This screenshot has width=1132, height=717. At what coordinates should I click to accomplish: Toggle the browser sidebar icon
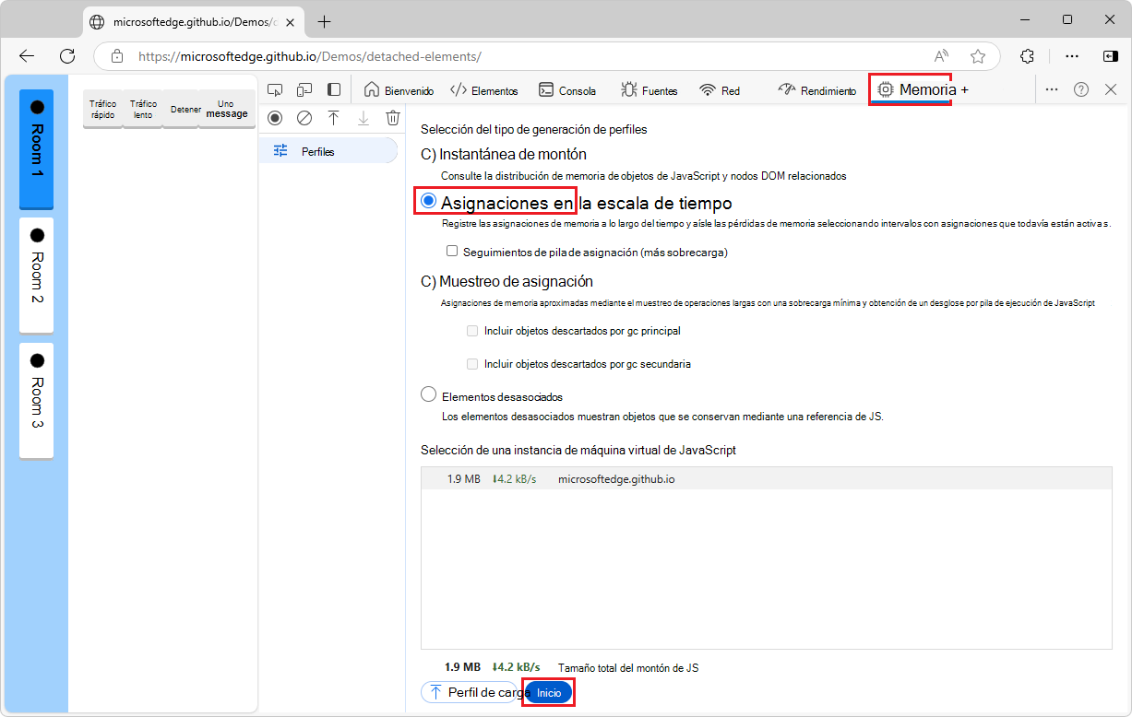point(1111,56)
